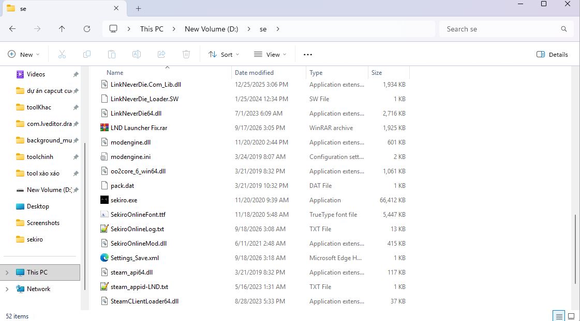Click the search magnifier icon

[x=564, y=29]
